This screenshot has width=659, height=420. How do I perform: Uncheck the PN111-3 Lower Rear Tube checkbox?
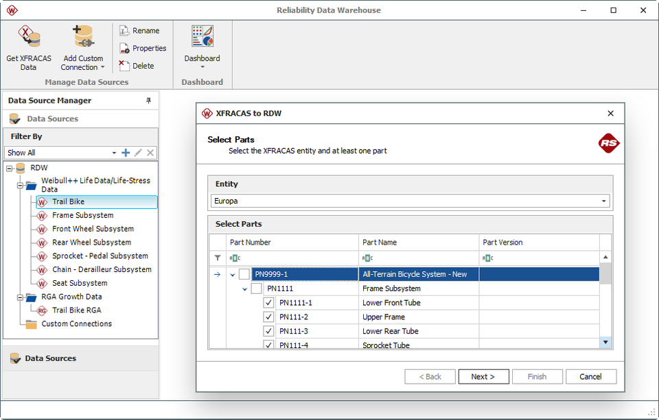click(x=268, y=332)
